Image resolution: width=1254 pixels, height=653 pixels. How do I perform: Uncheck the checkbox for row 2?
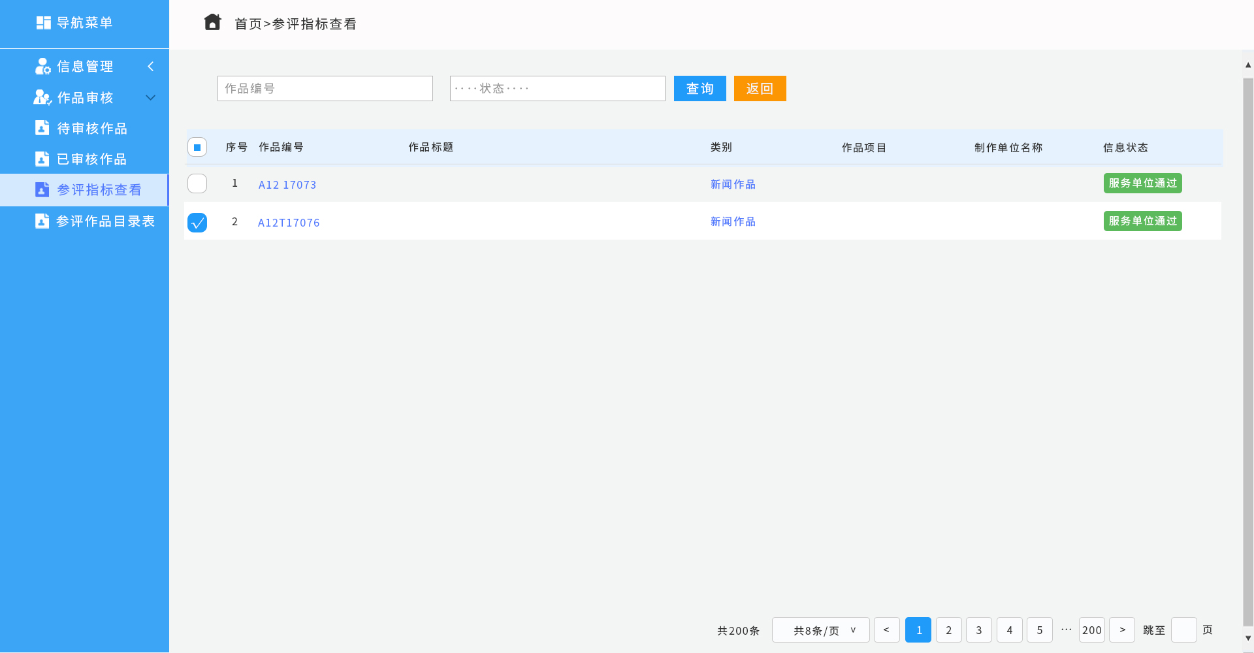coord(197,223)
